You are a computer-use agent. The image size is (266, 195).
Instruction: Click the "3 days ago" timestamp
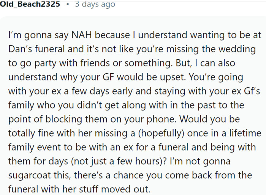tap(95, 5)
